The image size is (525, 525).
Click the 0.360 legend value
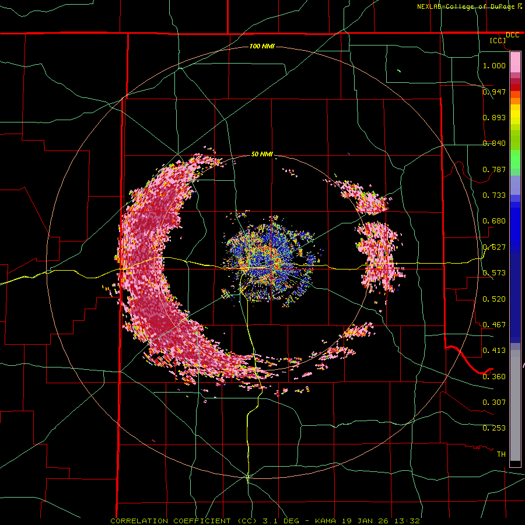[494, 376]
